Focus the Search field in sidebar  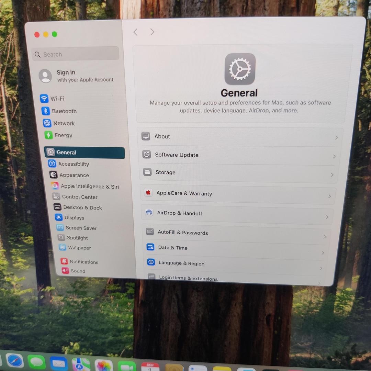(x=75, y=54)
